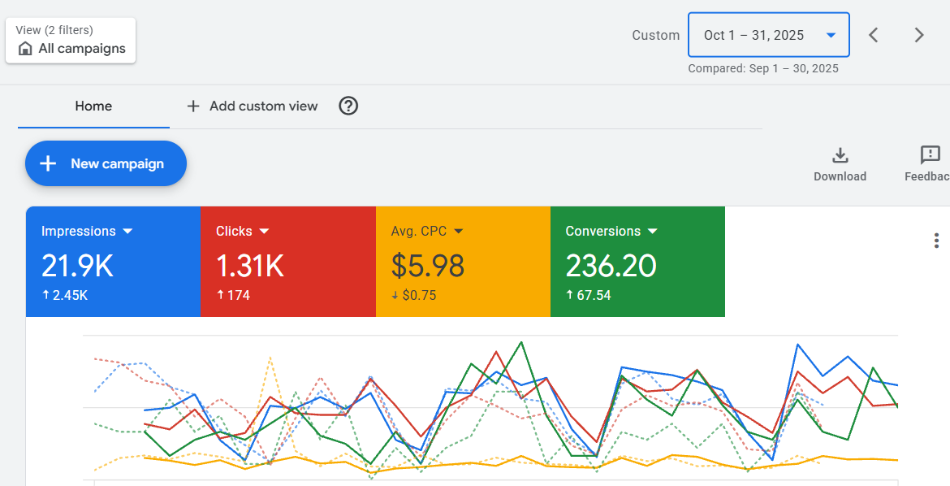This screenshot has height=486, width=950.
Task: Click the plus icon beside Add custom view
Action: pos(193,106)
